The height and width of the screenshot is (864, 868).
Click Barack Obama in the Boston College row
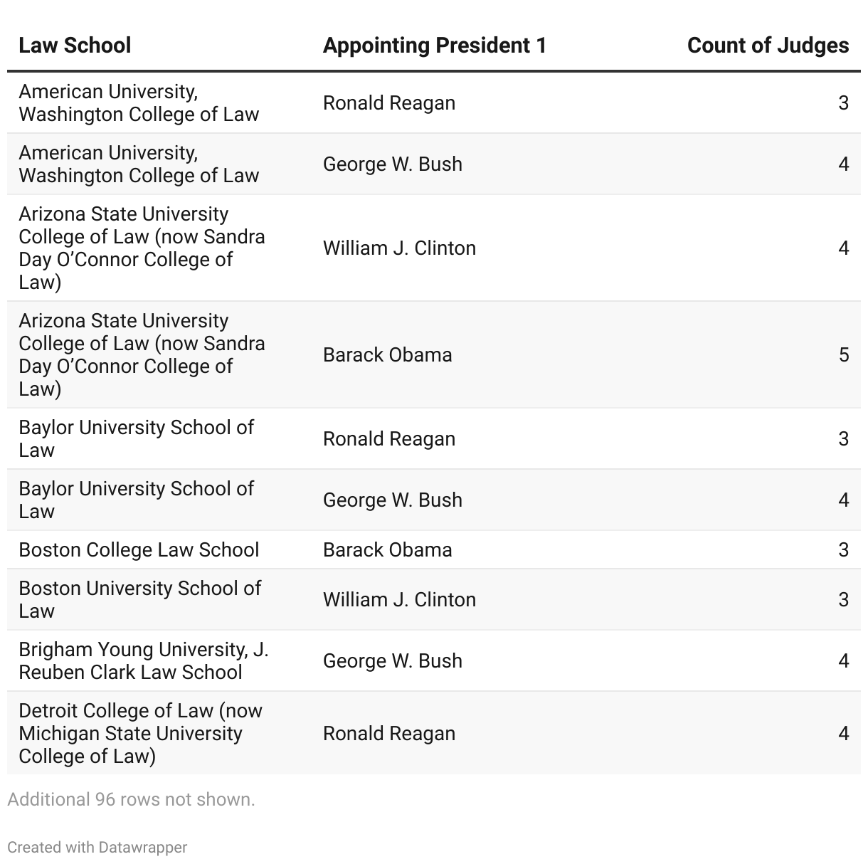pos(387,550)
